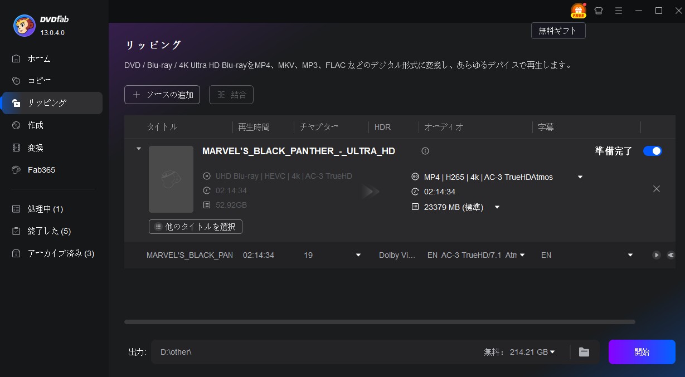Open the skin theme shirt icon
685x377 pixels.
[599, 11]
